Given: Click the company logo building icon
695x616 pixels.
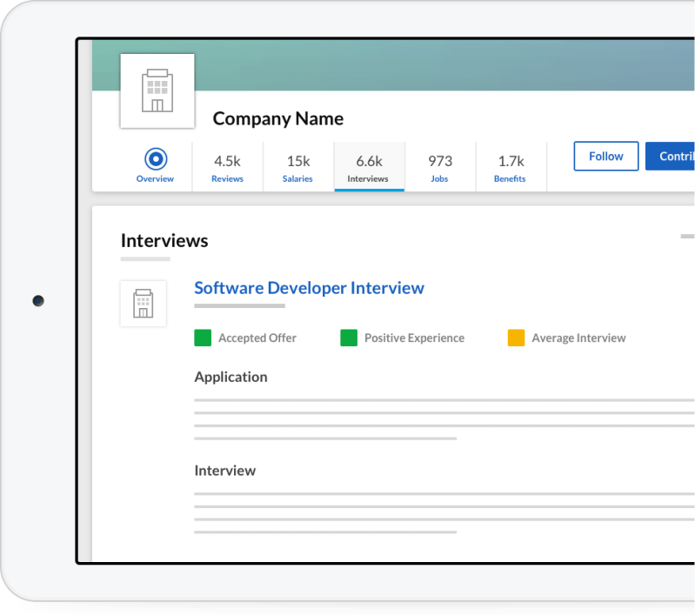Looking at the screenshot, I should pos(157,90).
